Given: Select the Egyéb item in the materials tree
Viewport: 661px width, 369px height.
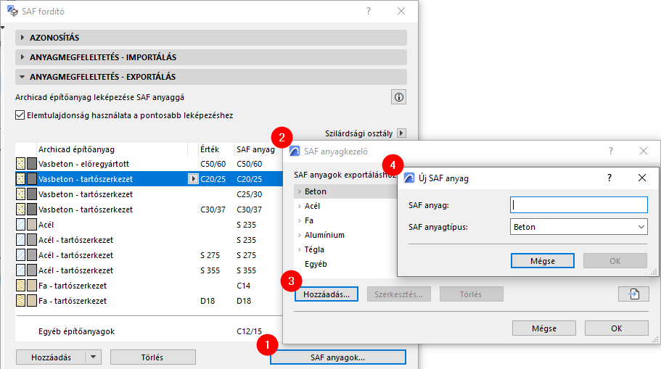Looking at the screenshot, I should tap(316, 264).
